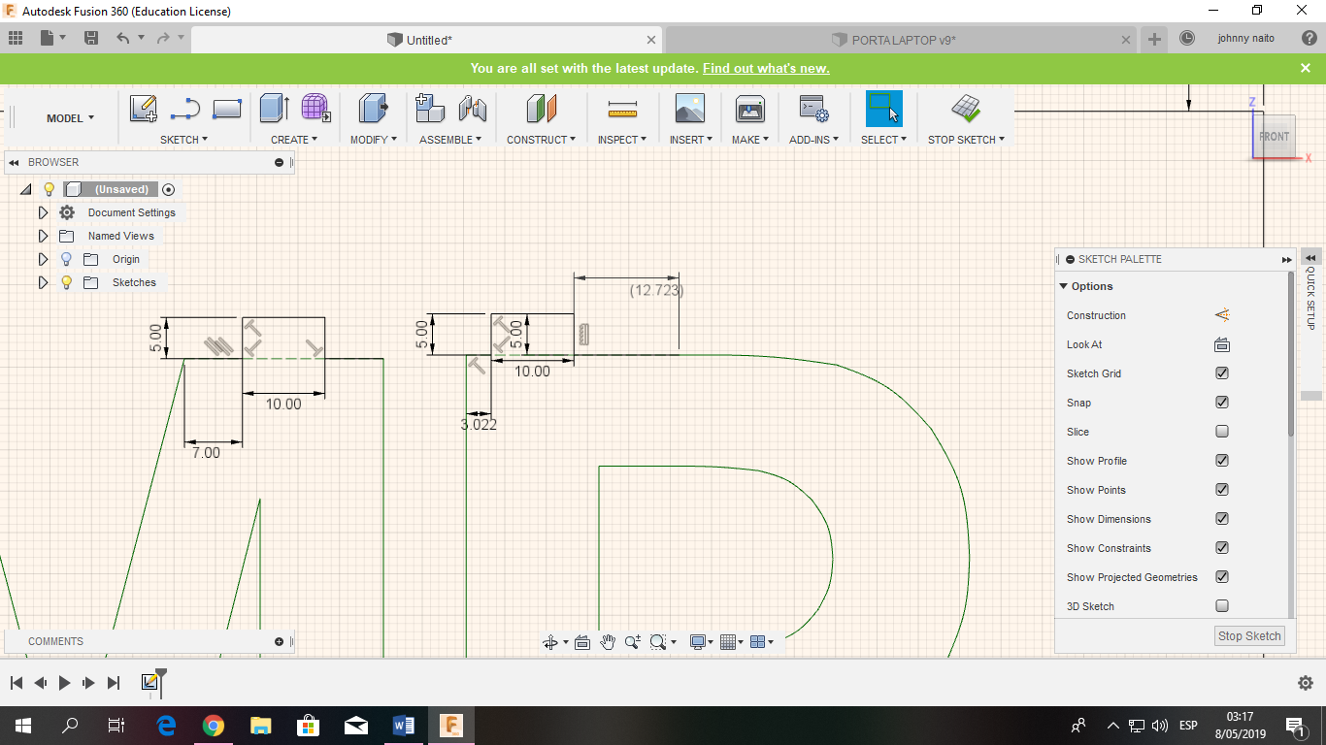Open the MODIFY menu dropdown
Screen dimensions: 1326x745
374,140
